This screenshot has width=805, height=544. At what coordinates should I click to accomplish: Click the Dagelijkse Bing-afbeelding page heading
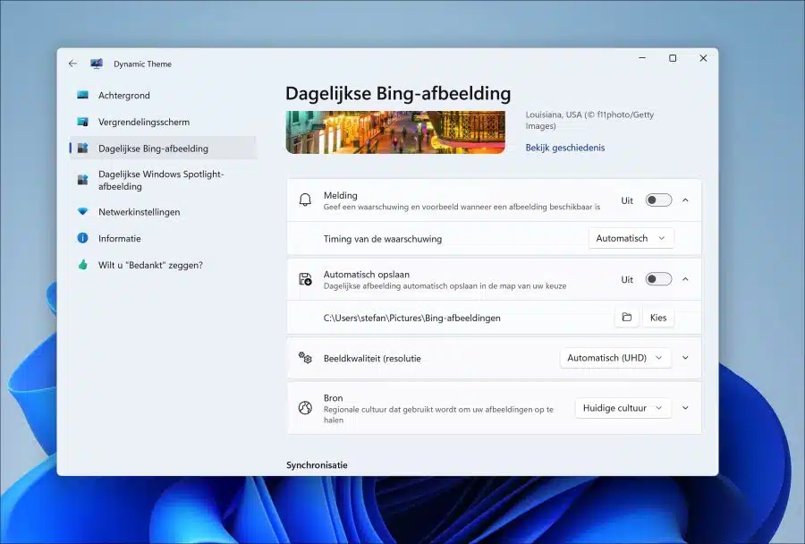pyautogui.click(x=398, y=93)
